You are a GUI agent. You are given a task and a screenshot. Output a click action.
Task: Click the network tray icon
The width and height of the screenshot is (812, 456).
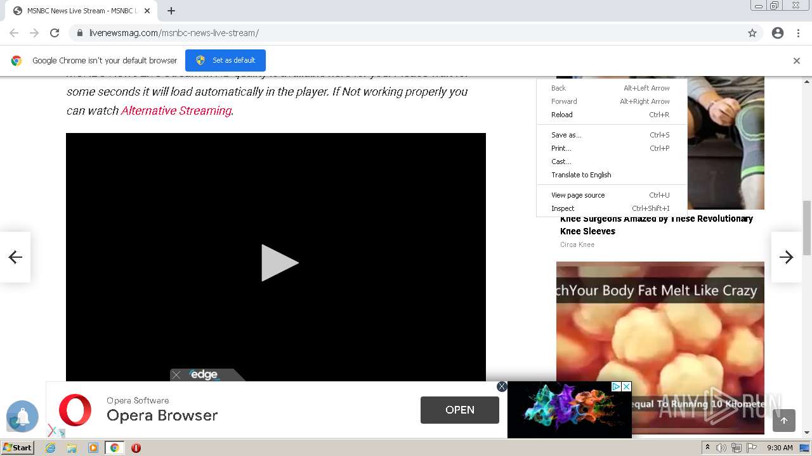pyautogui.click(x=737, y=448)
